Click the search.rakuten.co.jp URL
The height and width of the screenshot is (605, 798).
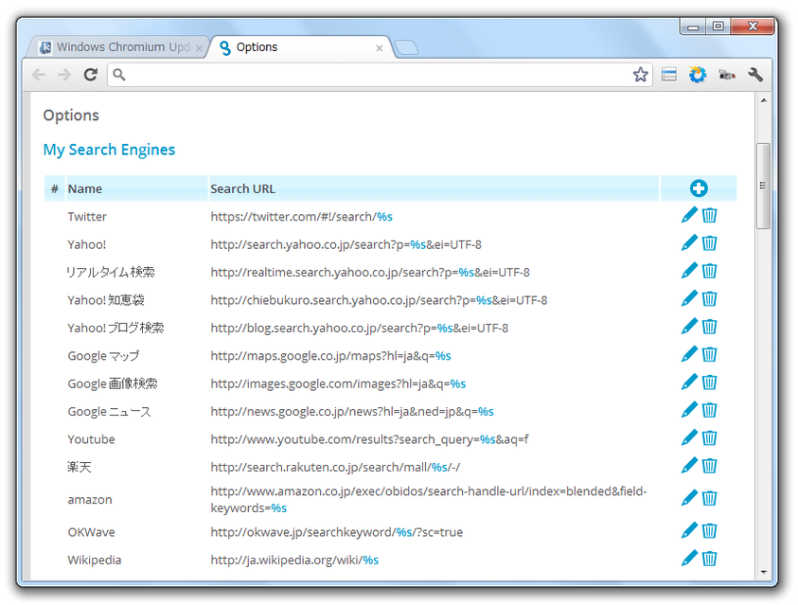(x=335, y=467)
